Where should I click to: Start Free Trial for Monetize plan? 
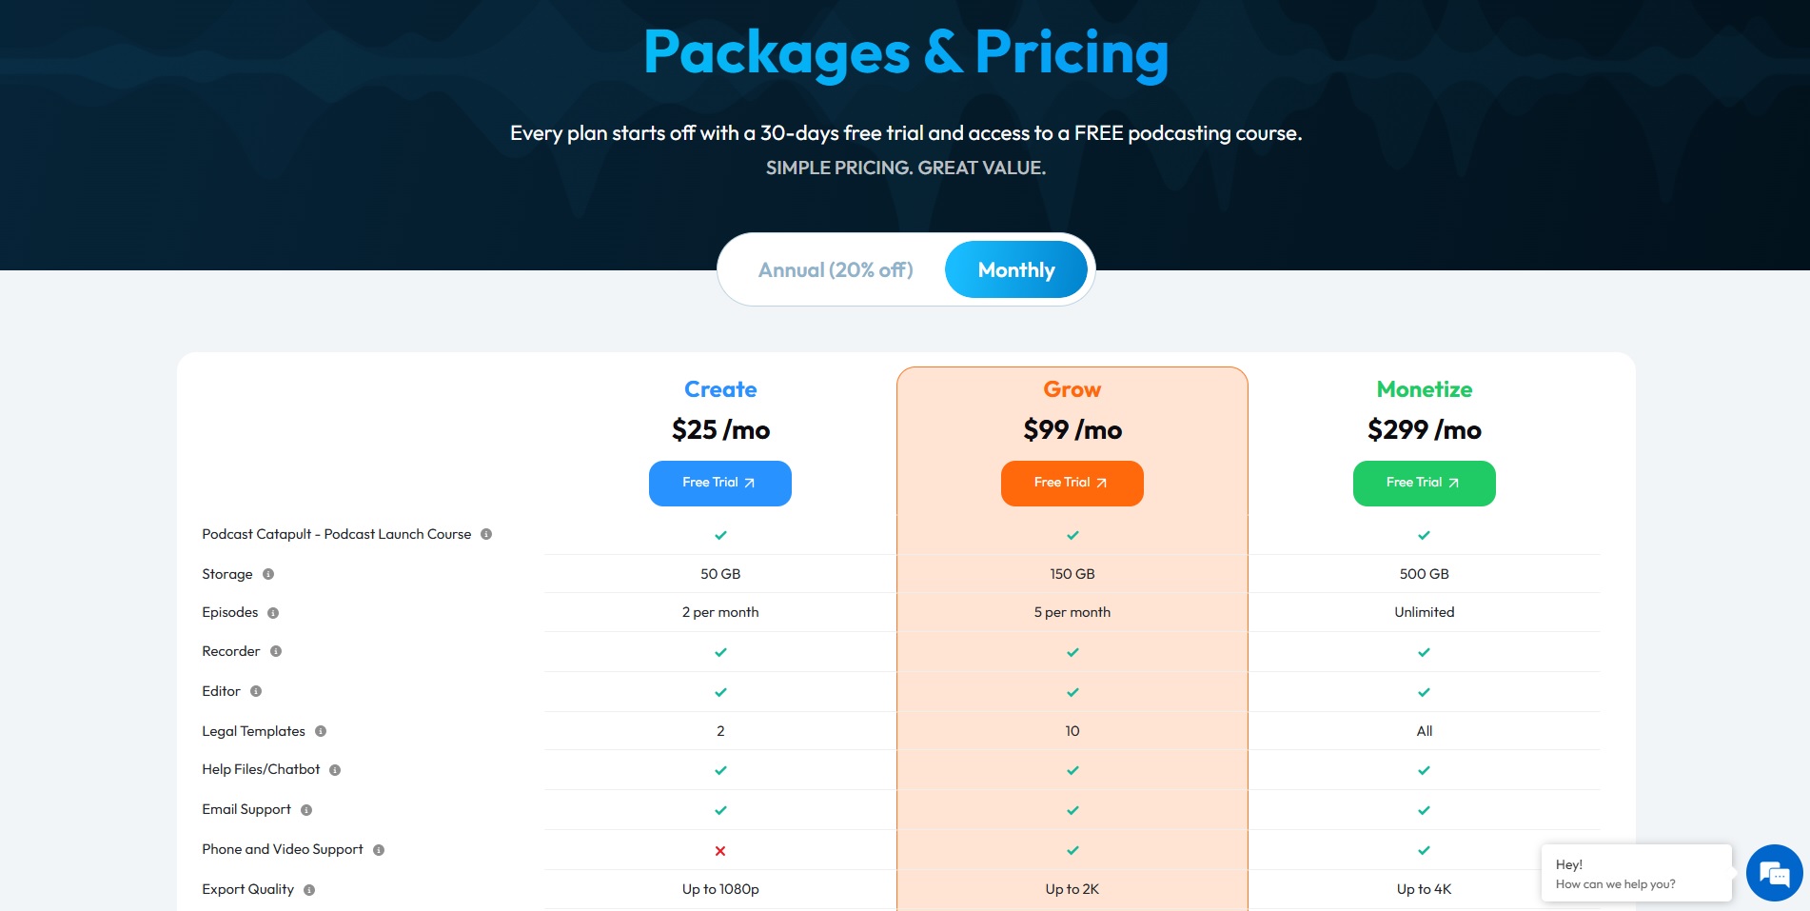click(x=1424, y=484)
